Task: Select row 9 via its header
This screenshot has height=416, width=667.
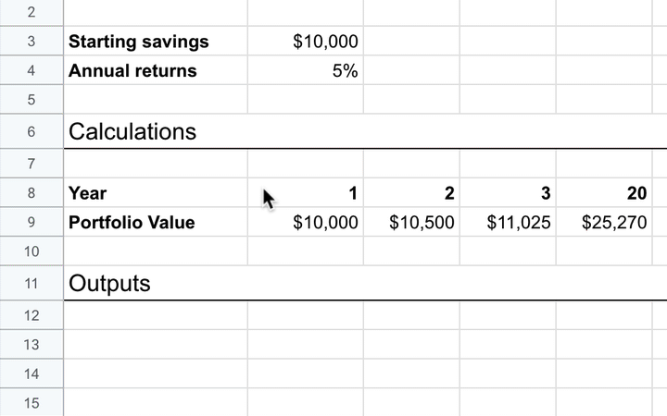Action: tap(31, 222)
